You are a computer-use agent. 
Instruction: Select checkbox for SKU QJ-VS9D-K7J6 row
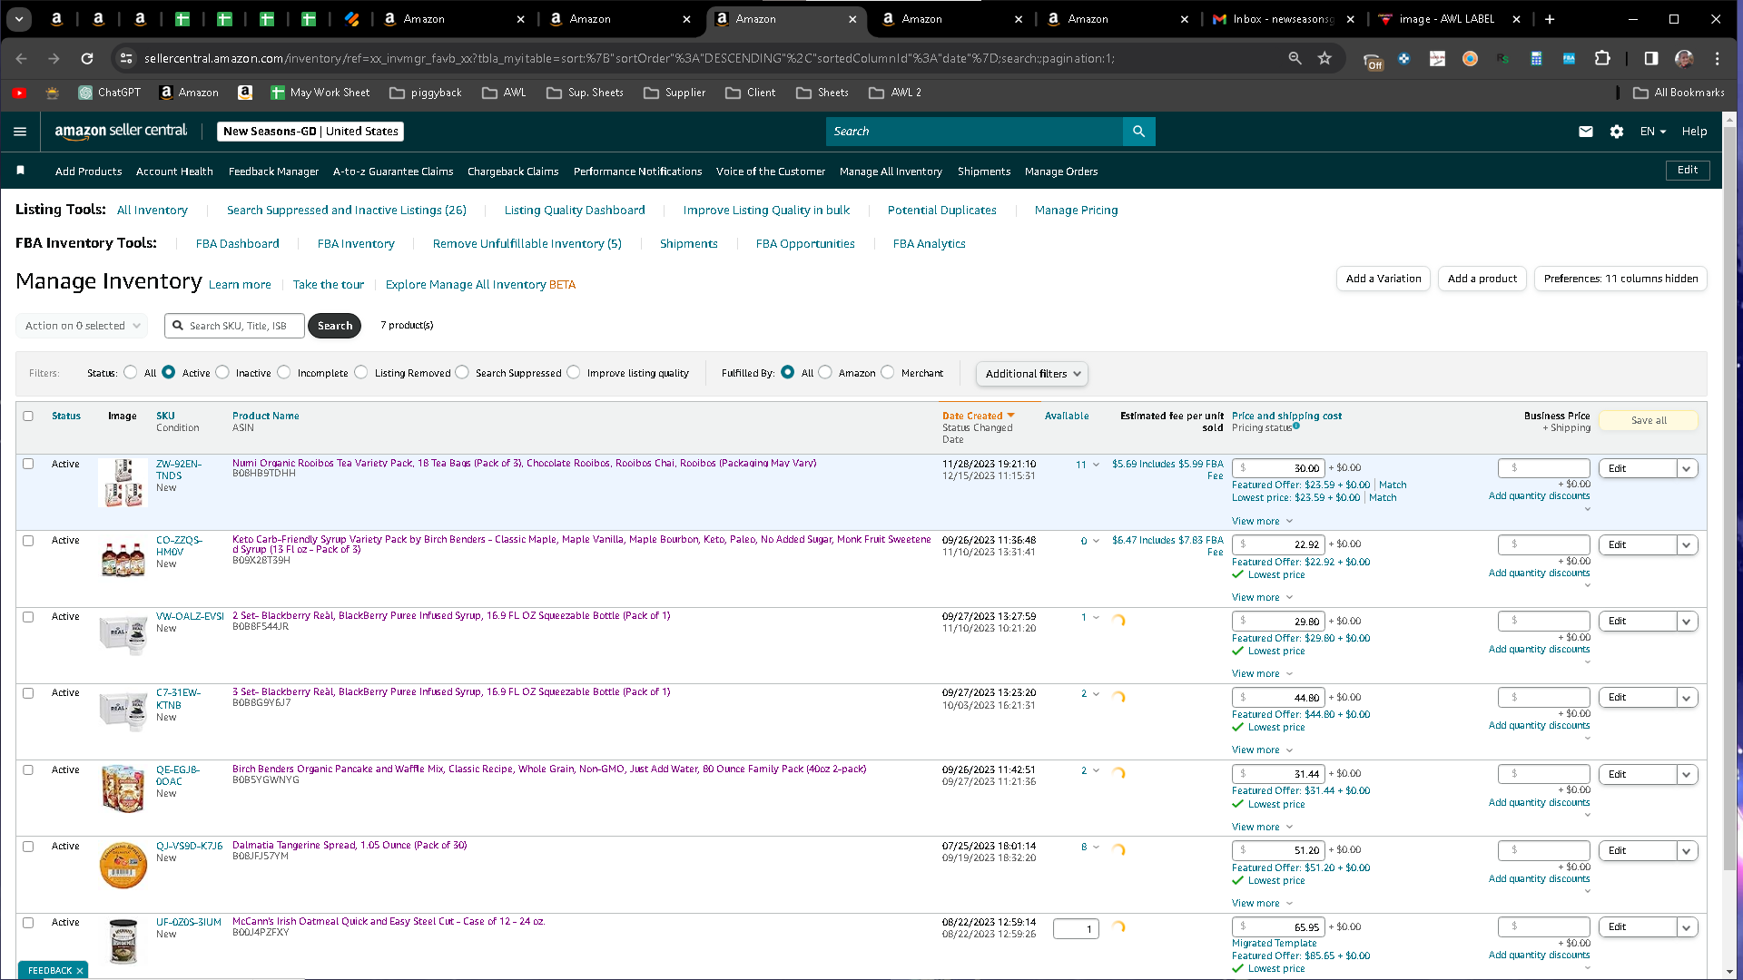pyautogui.click(x=28, y=847)
